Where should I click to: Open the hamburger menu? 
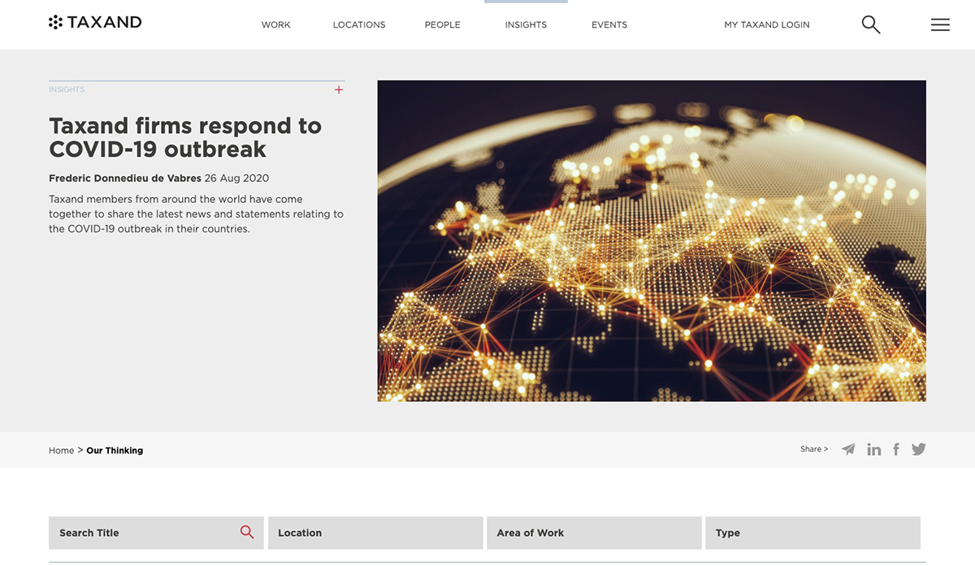[x=940, y=25]
